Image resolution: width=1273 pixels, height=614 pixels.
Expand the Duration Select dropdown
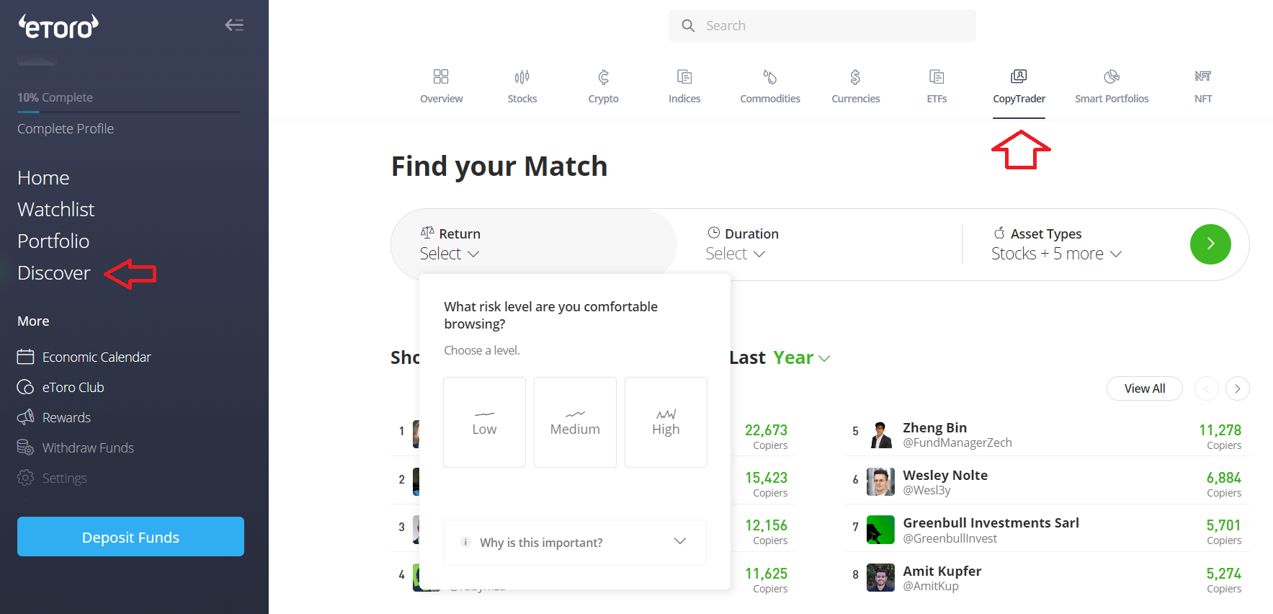(736, 254)
